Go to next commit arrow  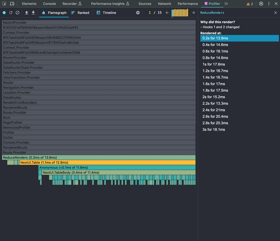pos(193,13)
